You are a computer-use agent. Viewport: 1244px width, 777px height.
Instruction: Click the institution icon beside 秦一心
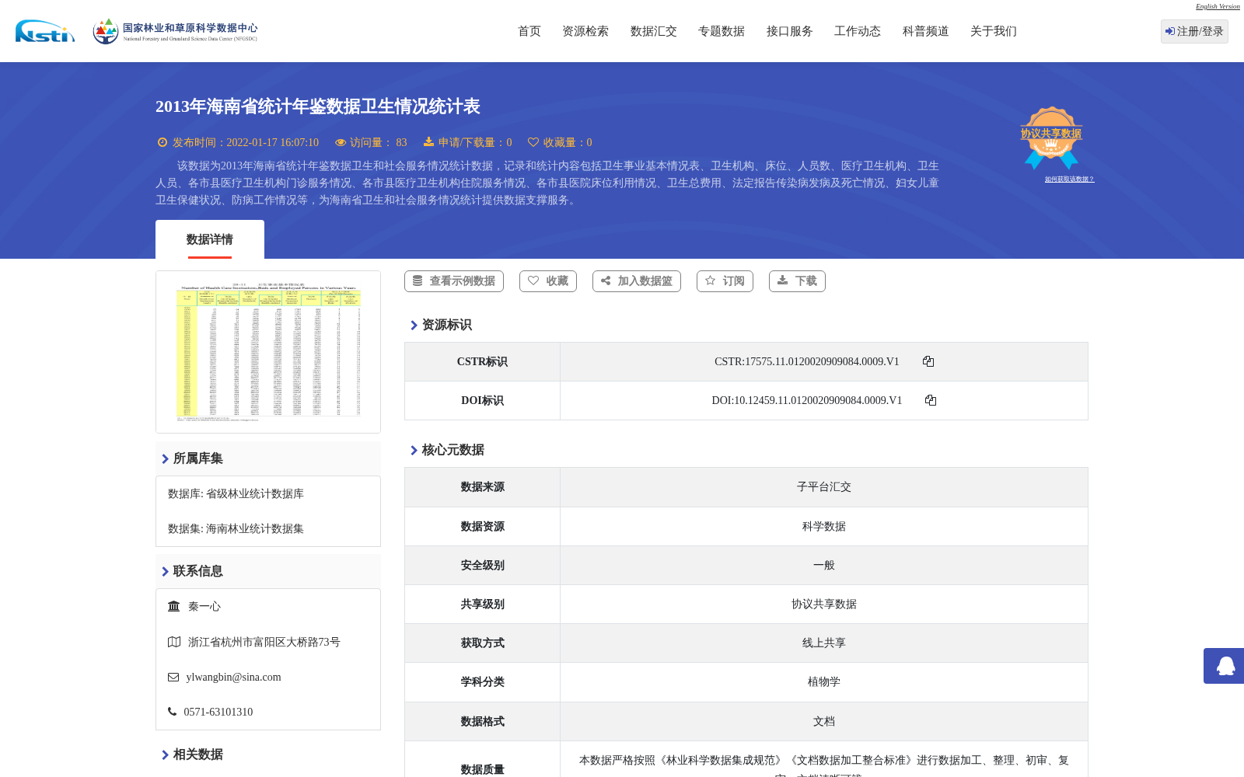174,606
